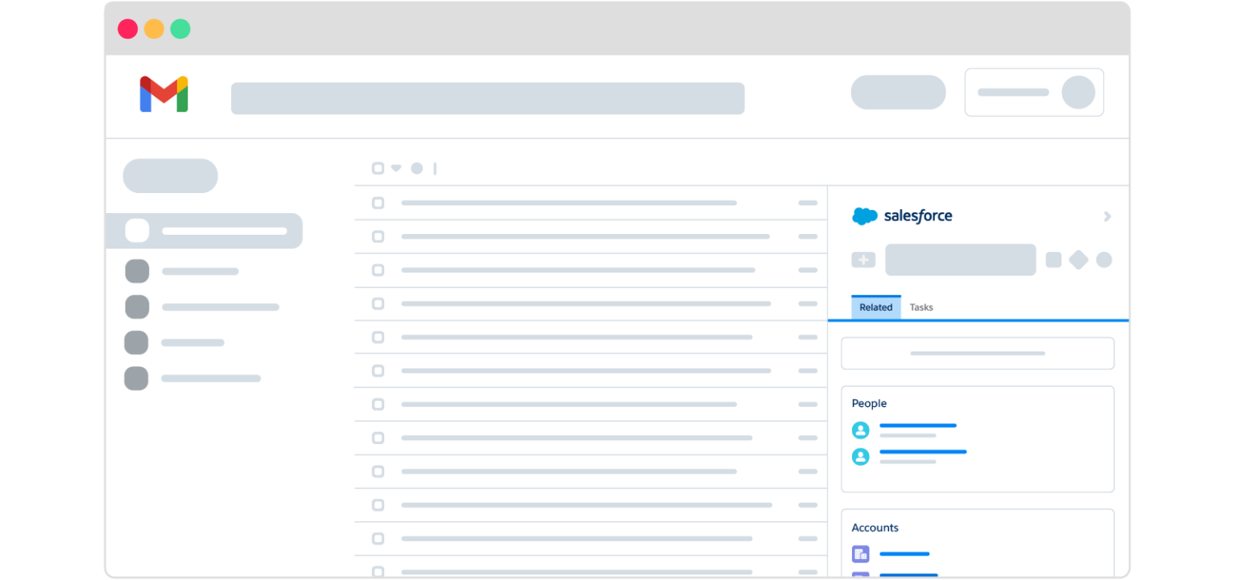The height and width of the screenshot is (580, 1237).
Task: Stay on the Related tab
Action: pos(875,306)
